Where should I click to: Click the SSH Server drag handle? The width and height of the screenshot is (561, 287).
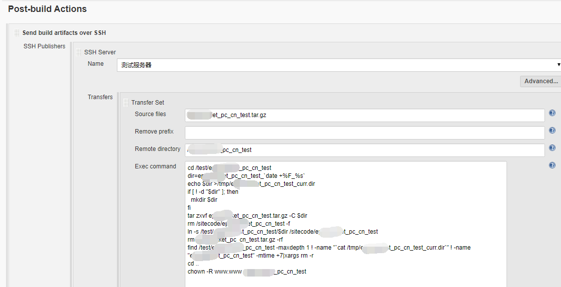point(78,52)
